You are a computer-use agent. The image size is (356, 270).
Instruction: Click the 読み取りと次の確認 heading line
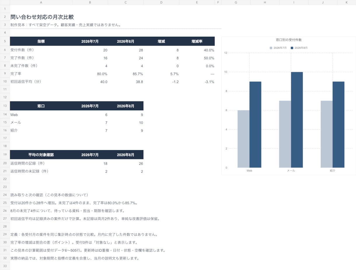tap(49, 195)
